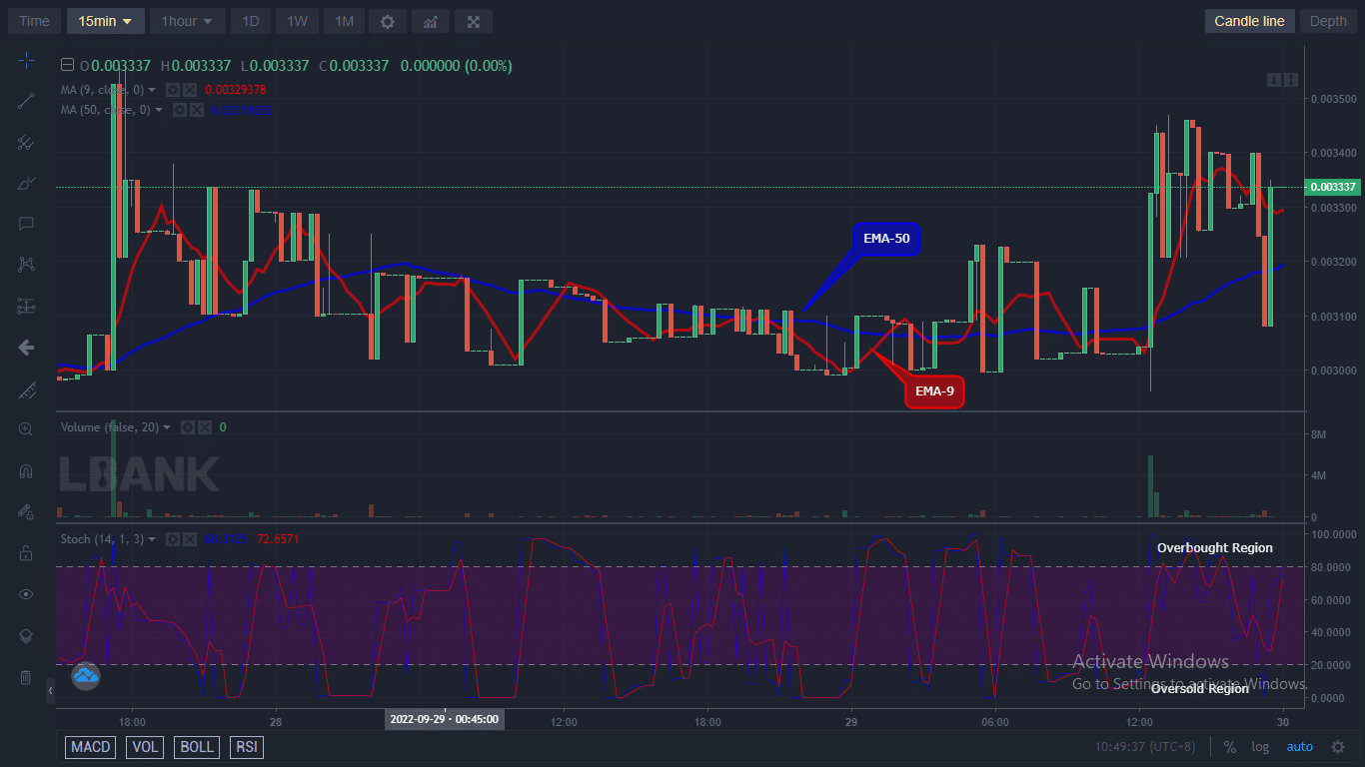Collapse the drawing toolbar with the side arrow

pyautogui.click(x=51, y=690)
